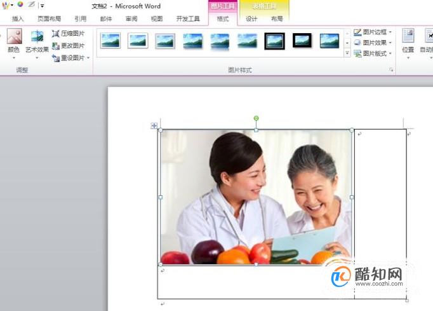Screen dimensions: 433x311
Task: Open the 艺术效果 (Artistic Effects) gallery
Action: pyautogui.click(x=37, y=45)
